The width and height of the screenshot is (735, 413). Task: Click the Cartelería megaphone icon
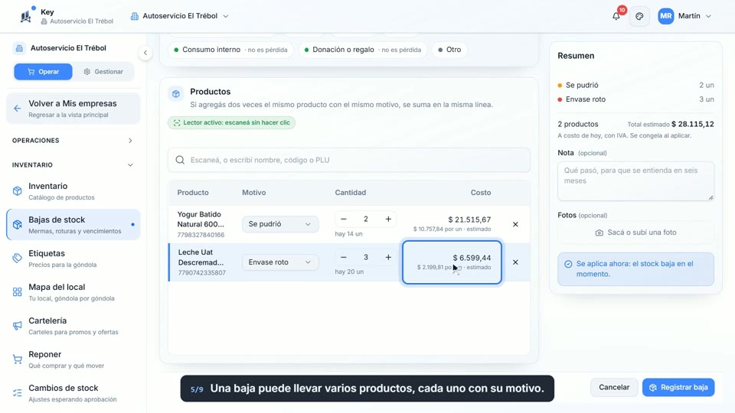(x=18, y=326)
